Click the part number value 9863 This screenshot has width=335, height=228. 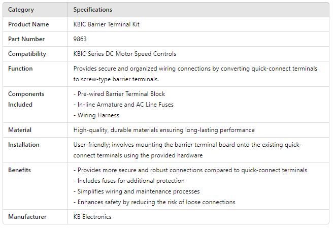point(81,39)
